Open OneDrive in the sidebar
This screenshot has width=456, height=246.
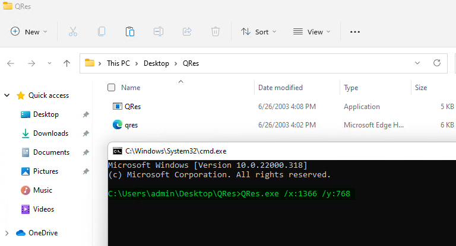coord(43,233)
